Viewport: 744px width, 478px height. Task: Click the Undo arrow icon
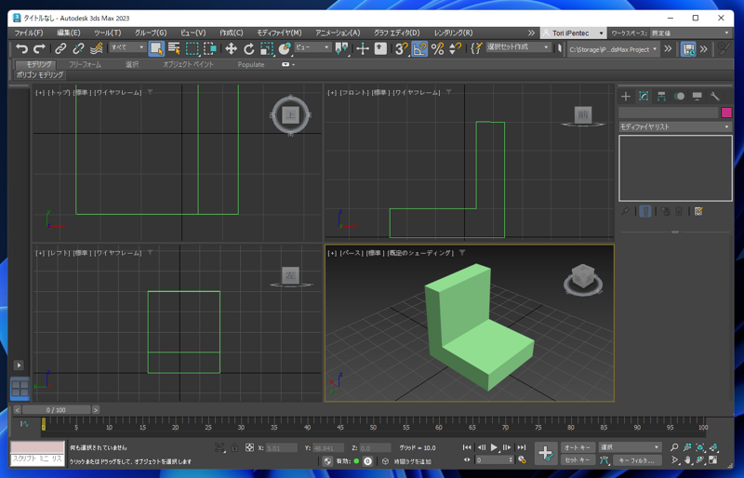coord(21,48)
